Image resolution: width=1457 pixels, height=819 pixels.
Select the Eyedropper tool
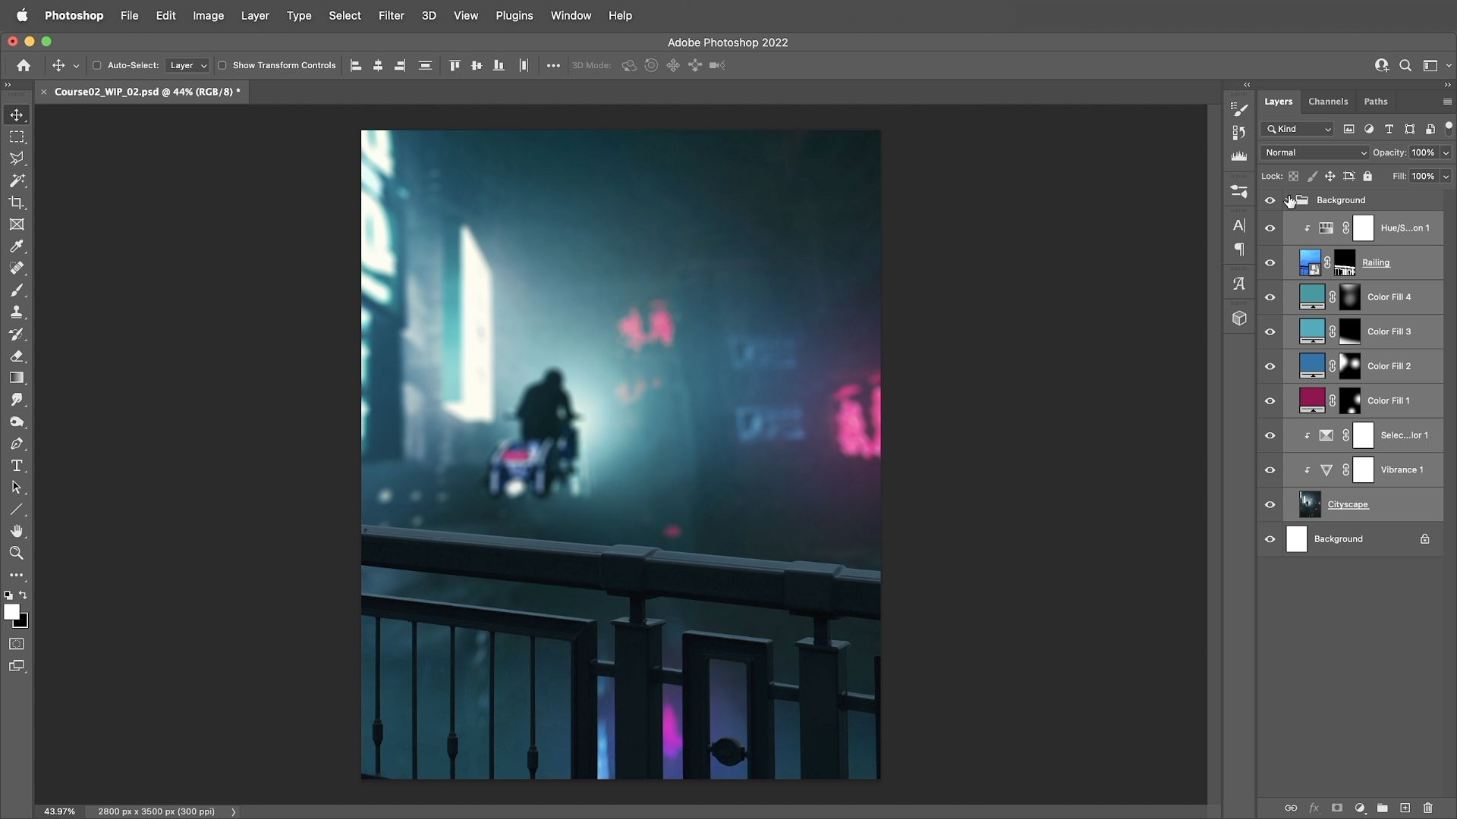pyautogui.click(x=17, y=246)
